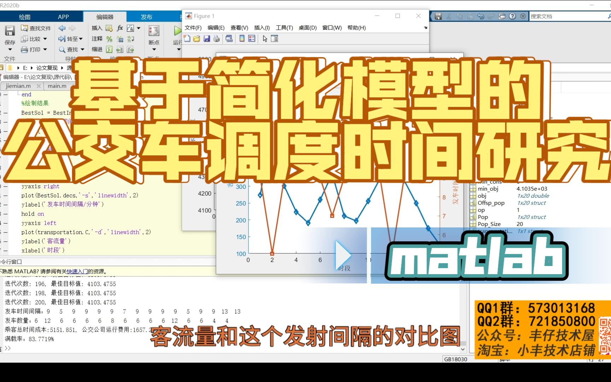Screen dimensions: 611x382
Task: Click link plot icon in Figure 1 toolbar
Action: (229, 39)
